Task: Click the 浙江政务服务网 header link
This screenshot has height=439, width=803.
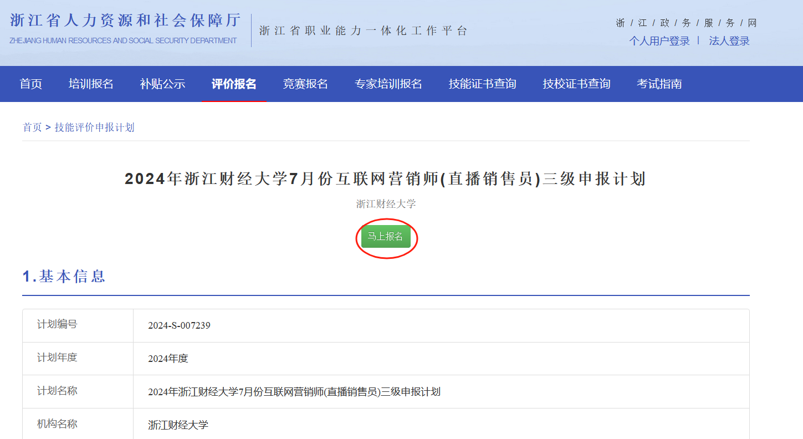Action: pyautogui.click(x=686, y=23)
